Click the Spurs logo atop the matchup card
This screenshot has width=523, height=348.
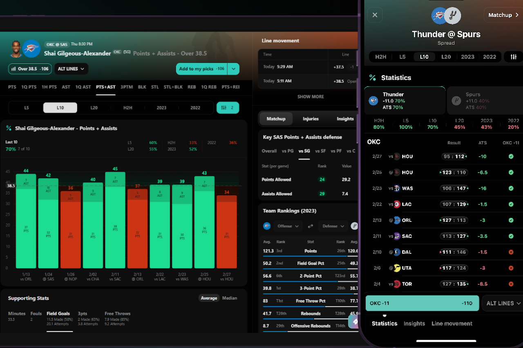pos(454,16)
